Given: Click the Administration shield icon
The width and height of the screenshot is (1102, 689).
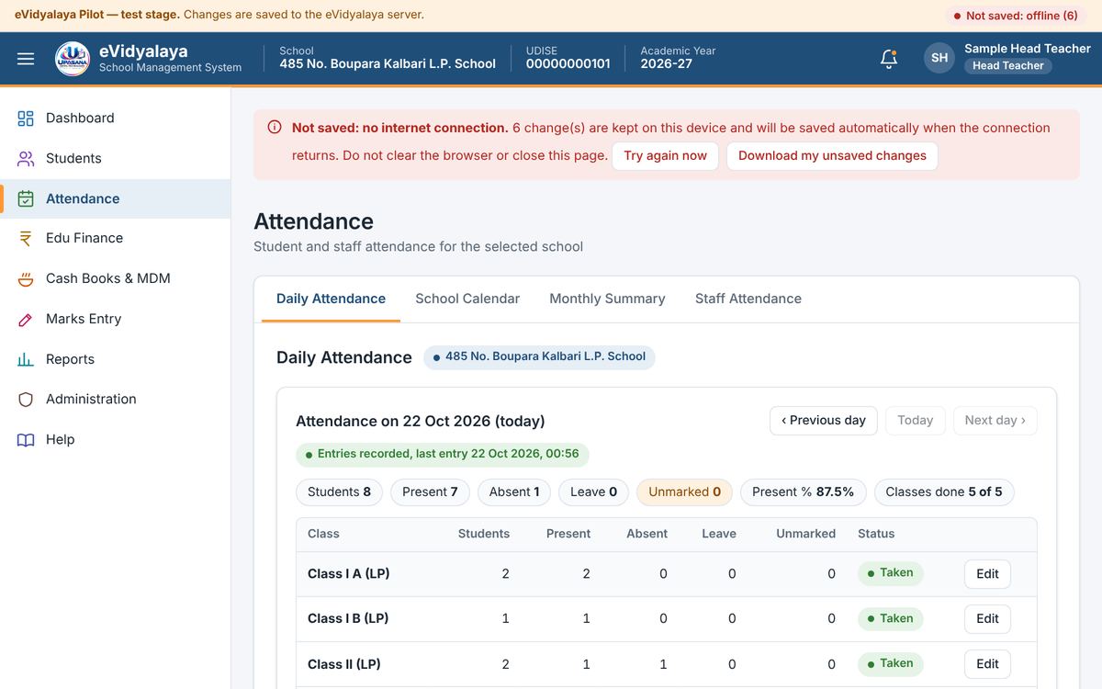Looking at the screenshot, I should [26, 399].
